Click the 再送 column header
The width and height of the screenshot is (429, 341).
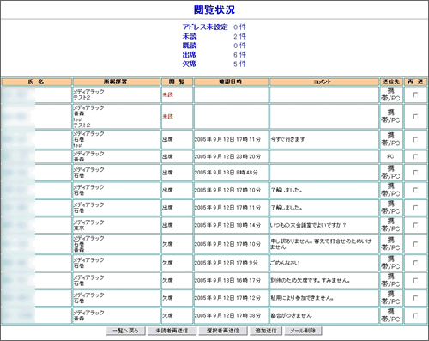[x=415, y=82]
